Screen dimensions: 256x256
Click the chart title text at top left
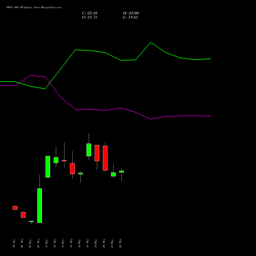coord(34,8)
